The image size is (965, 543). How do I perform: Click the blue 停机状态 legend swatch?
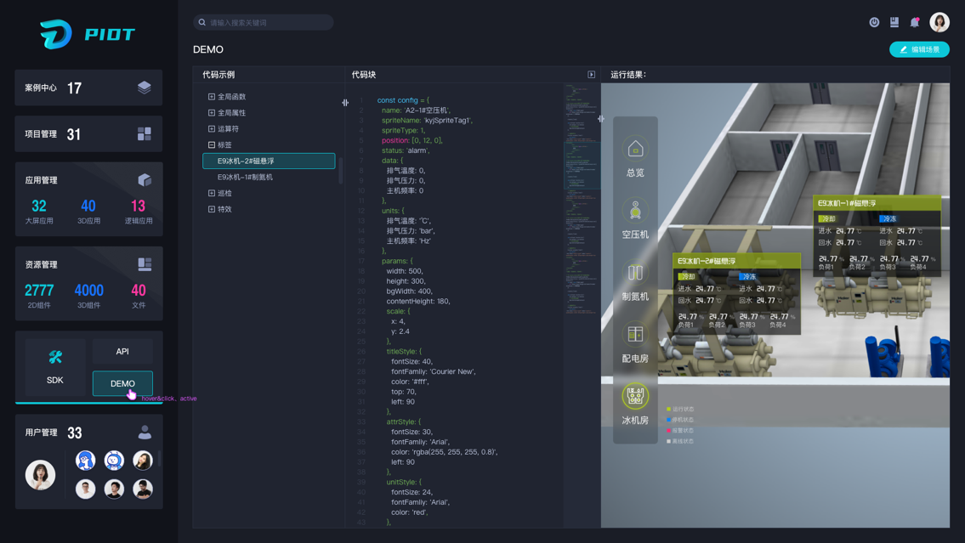(668, 420)
